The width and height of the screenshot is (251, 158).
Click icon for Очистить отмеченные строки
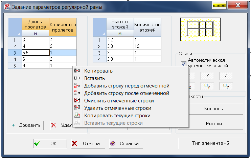77,101
